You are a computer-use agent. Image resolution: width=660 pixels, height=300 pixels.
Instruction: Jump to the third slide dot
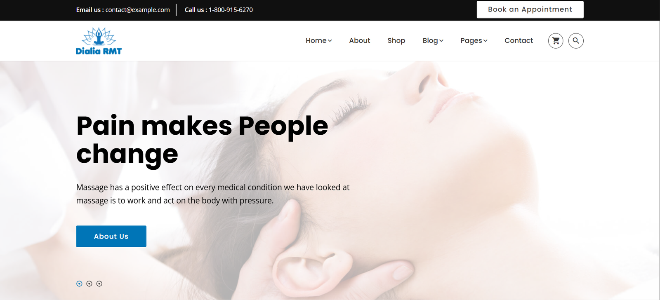coord(99,284)
